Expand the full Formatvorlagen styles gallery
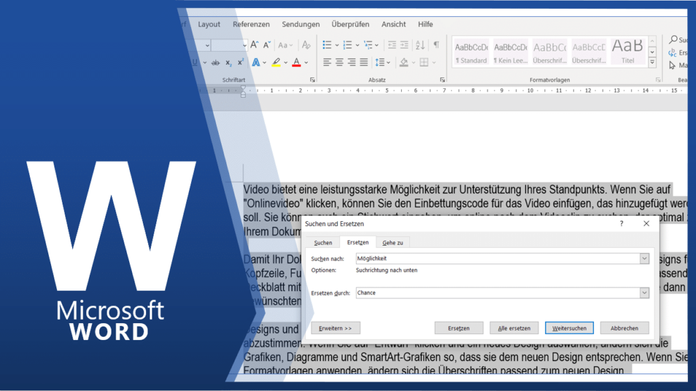The width and height of the screenshot is (696, 391). pyautogui.click(x=652, y=62)
